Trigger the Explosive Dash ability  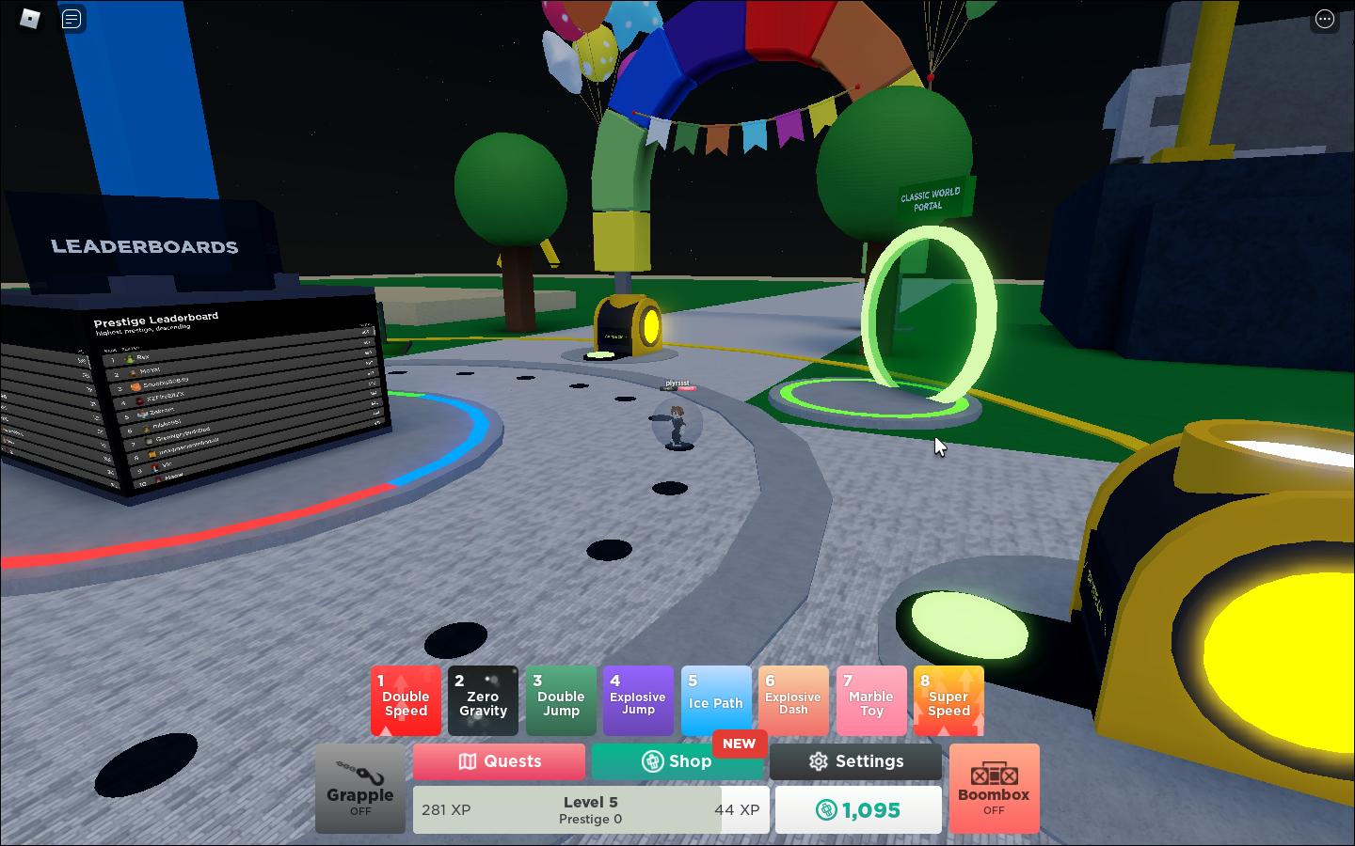click(793, 701)
